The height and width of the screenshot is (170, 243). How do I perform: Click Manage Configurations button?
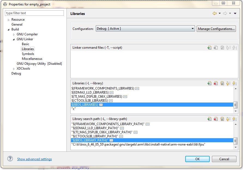click(x=216, y=29)
